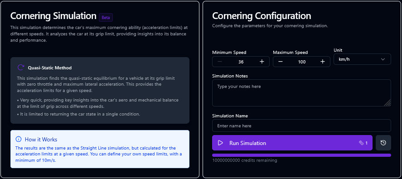This screenshot has height=179, width=402.
Task: Click the Beta badge
Action: [x=106, y=17]
